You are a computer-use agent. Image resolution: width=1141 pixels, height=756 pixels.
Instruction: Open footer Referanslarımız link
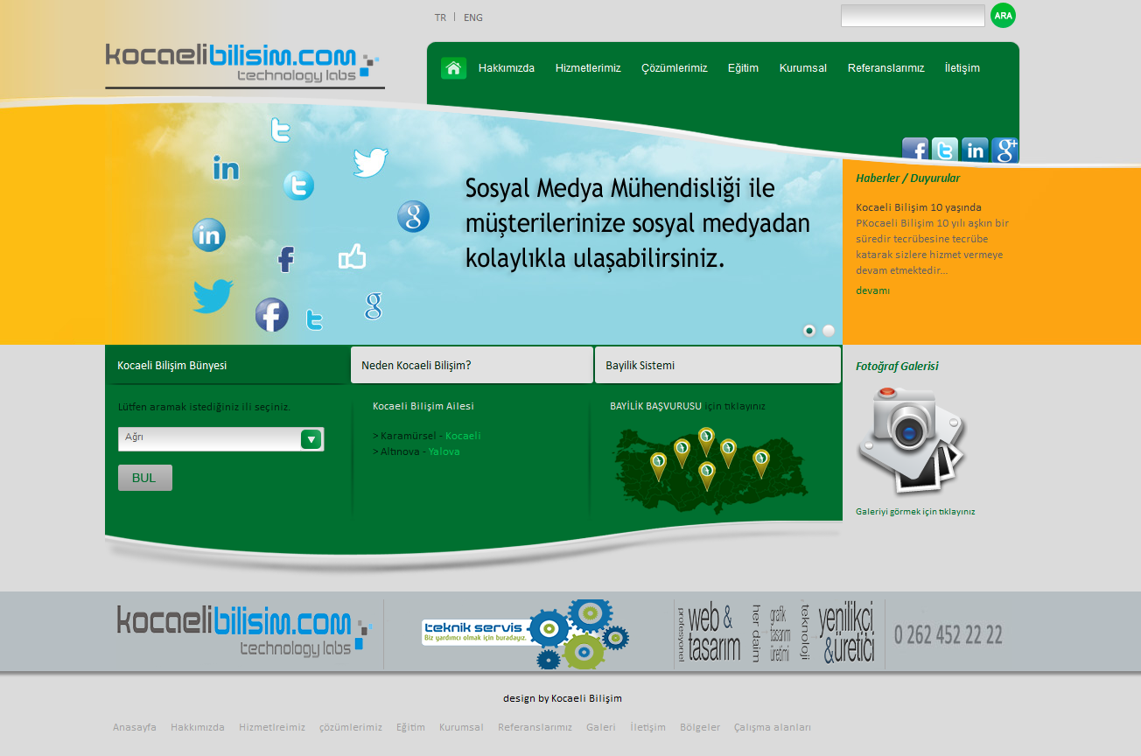click(535, 727)
